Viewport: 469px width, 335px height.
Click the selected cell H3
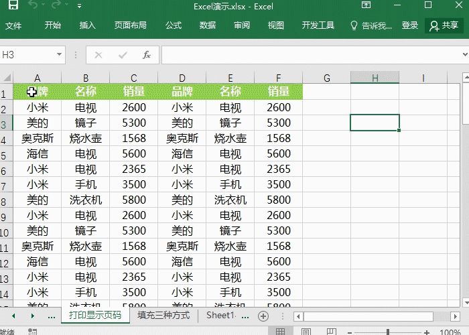[x=375, y=123]
